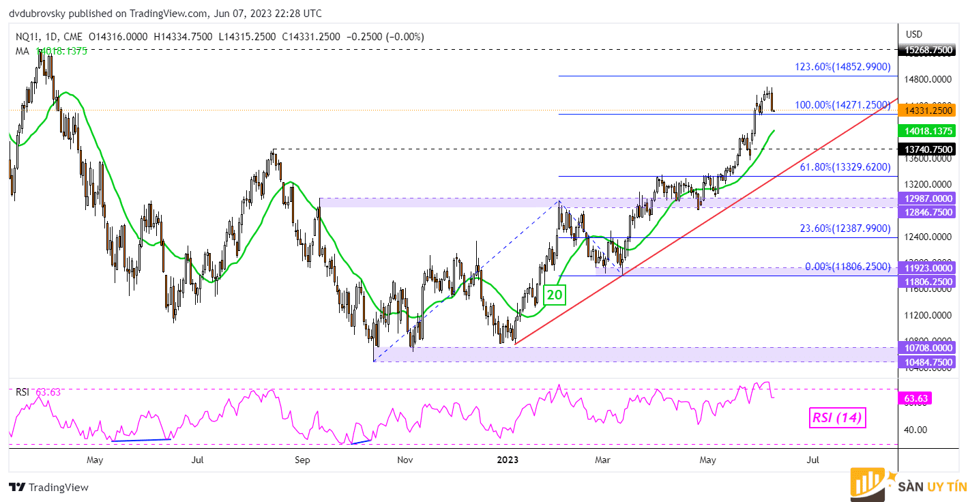Click the 15268.7500 black price tag

928,50
